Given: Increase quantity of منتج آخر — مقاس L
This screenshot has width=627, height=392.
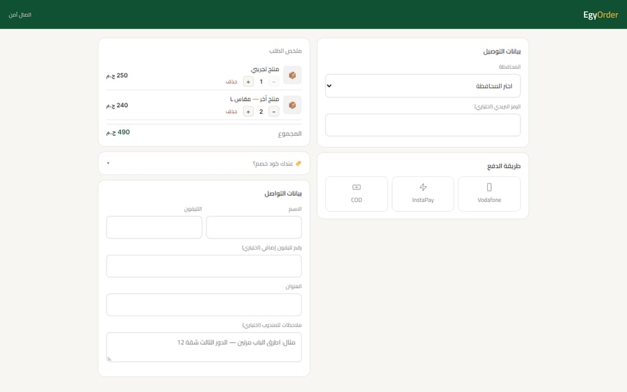Looking at the screenshot, I should [x=248, y=112].
